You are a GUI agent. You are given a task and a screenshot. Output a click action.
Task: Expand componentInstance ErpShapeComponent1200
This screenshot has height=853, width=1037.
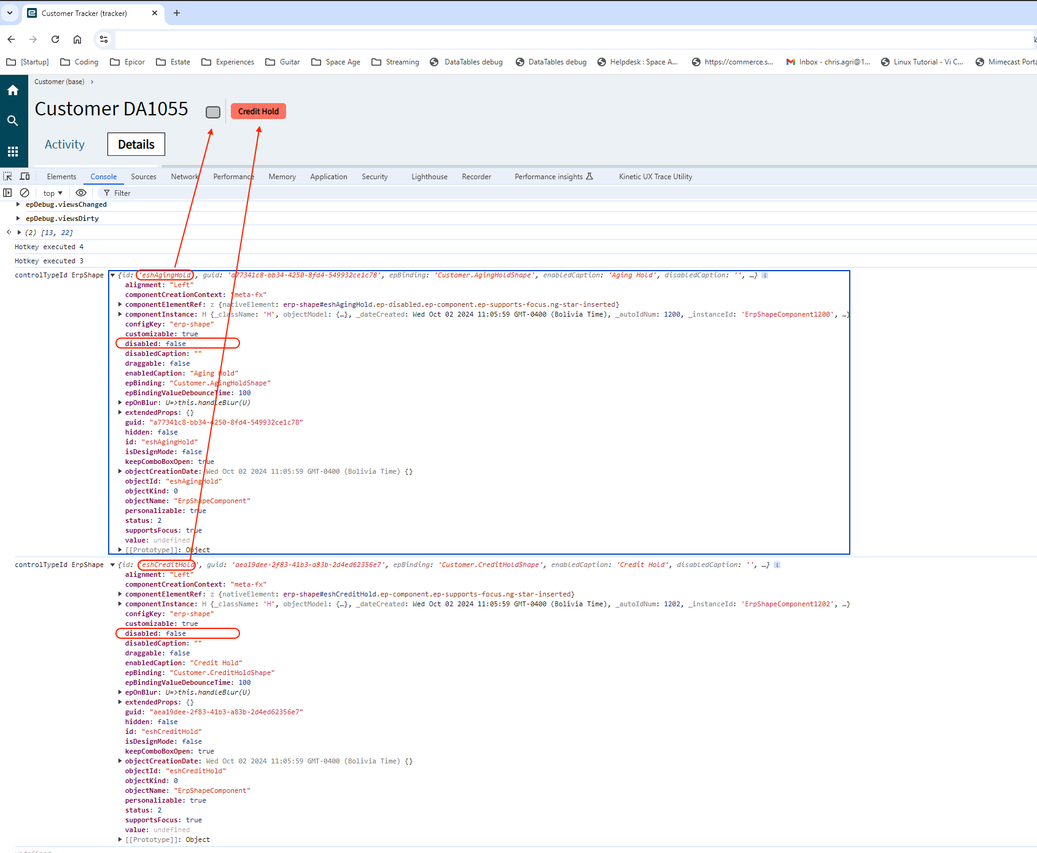(x=120, y=314)
